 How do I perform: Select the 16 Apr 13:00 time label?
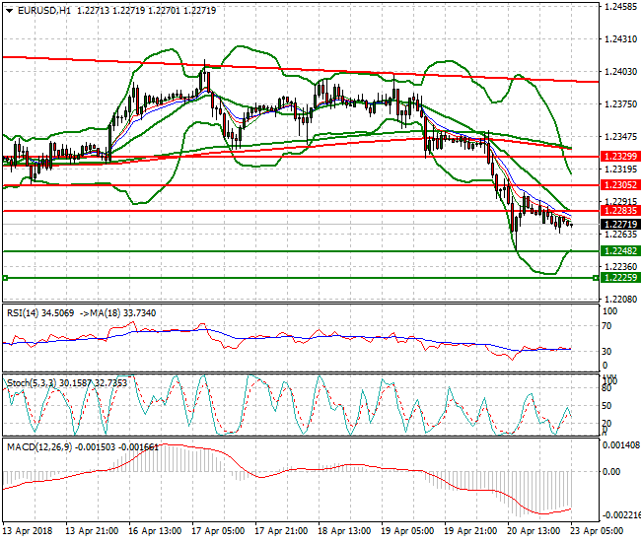[155, 531]
